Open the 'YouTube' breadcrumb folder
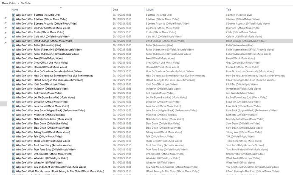Screen dimensions: 293x175 (x=26, y=3)
